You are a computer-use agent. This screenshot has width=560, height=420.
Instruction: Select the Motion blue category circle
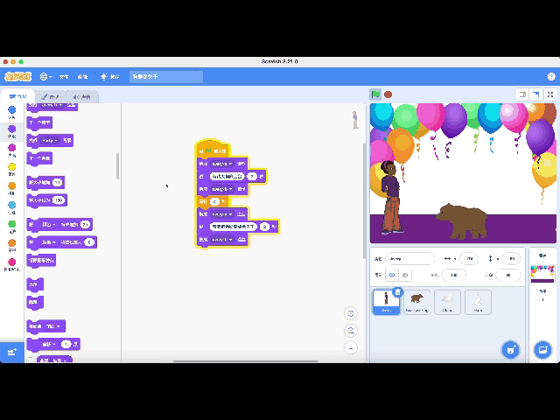click(x=11, y=109)
